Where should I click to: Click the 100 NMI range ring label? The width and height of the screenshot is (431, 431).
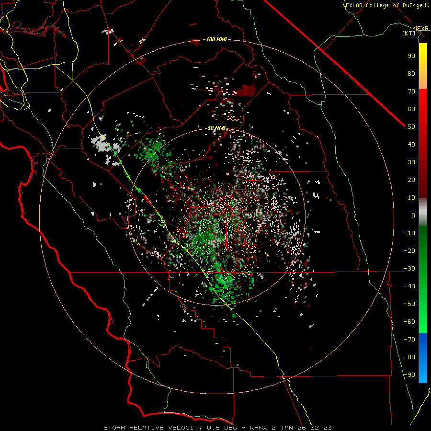216,39
